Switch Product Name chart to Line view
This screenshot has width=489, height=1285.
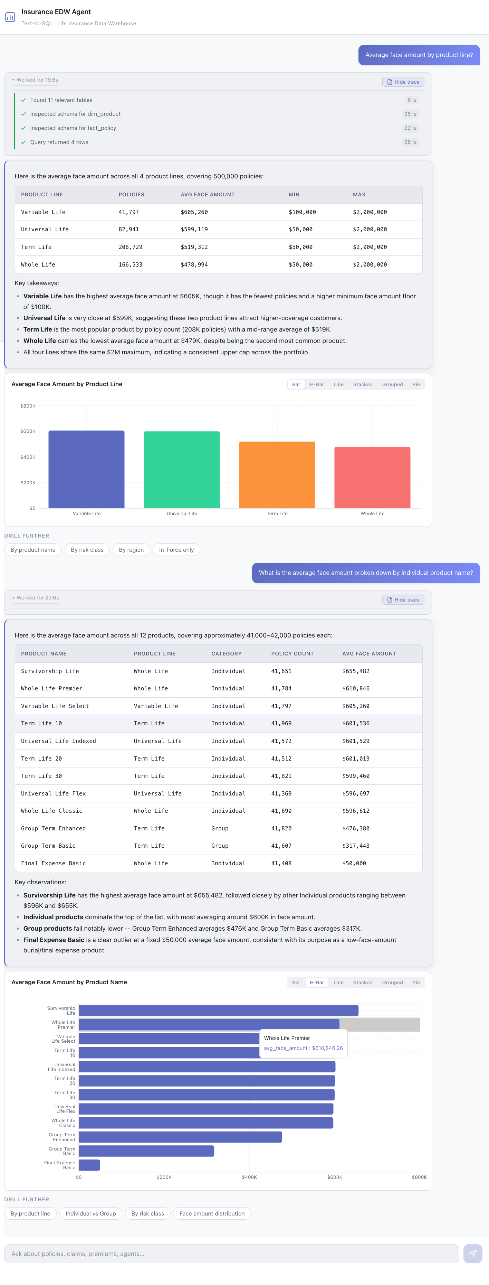pos(338,983)
